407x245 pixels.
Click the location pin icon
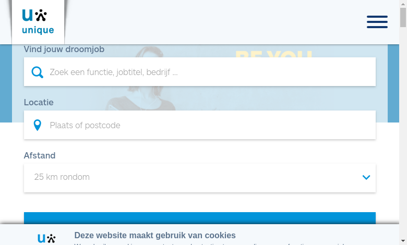pyautogui.click(x=38, y=125)
